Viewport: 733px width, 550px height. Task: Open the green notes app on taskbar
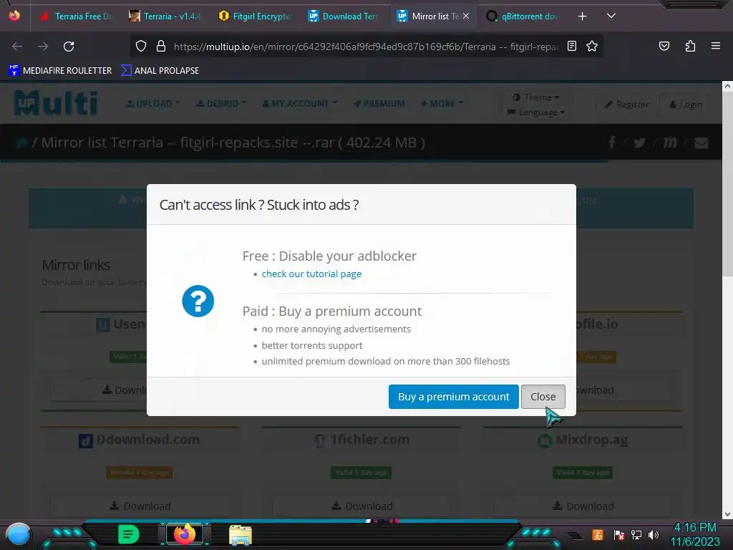coord(129,534)
